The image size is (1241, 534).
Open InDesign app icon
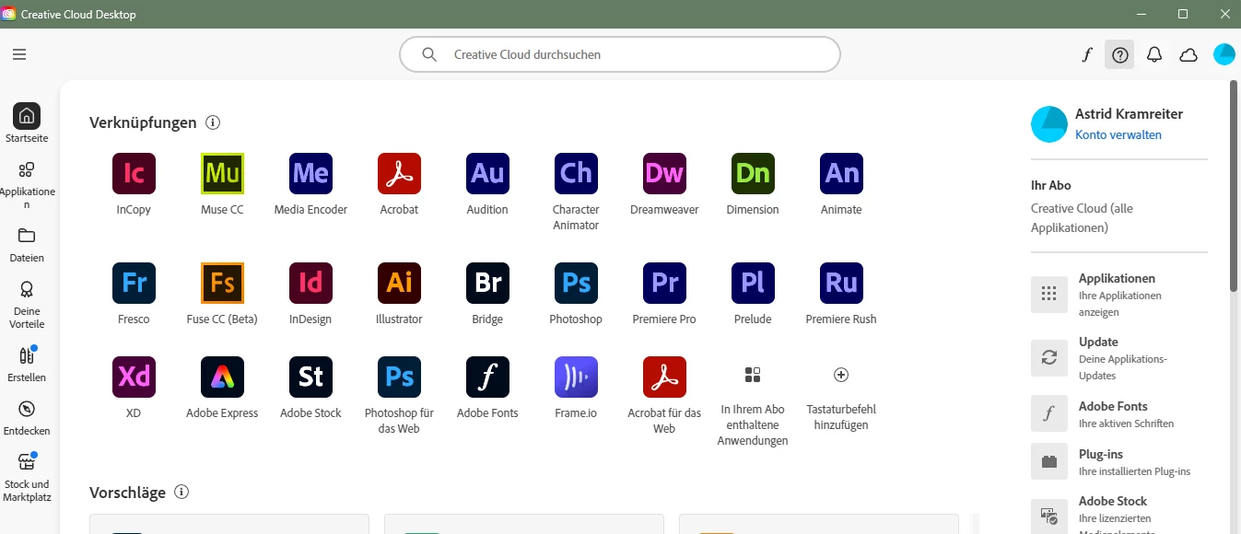click(x=310, y=283)
